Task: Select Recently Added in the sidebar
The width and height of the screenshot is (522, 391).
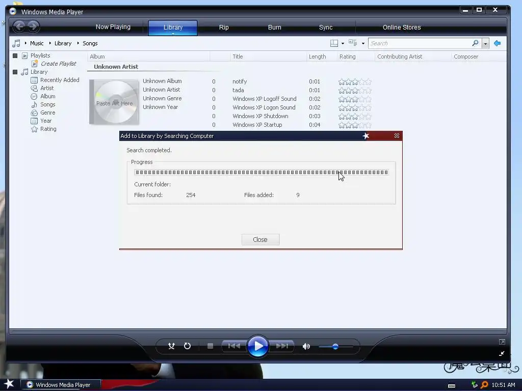Action: (60, 80)
